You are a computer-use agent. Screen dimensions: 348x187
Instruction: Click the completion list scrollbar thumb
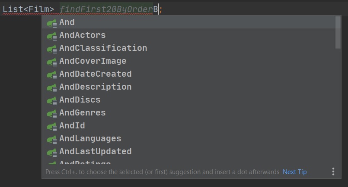(338, 32)
